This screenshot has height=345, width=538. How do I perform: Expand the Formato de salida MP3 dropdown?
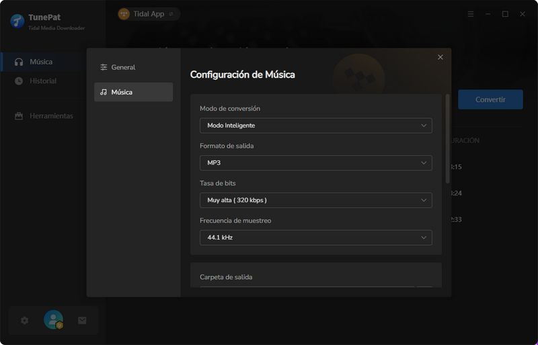click(315, 162)
